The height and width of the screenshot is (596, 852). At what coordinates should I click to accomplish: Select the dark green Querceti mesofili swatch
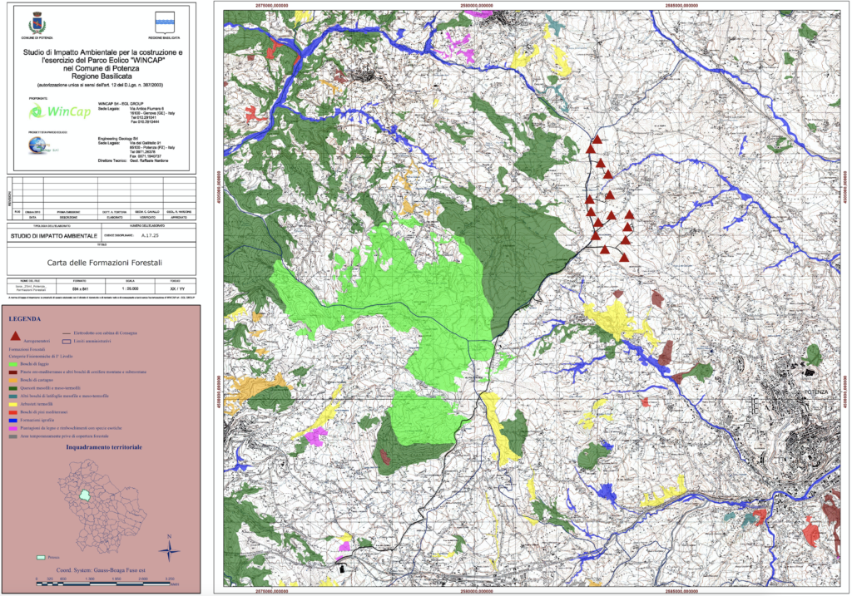[12, 388]
